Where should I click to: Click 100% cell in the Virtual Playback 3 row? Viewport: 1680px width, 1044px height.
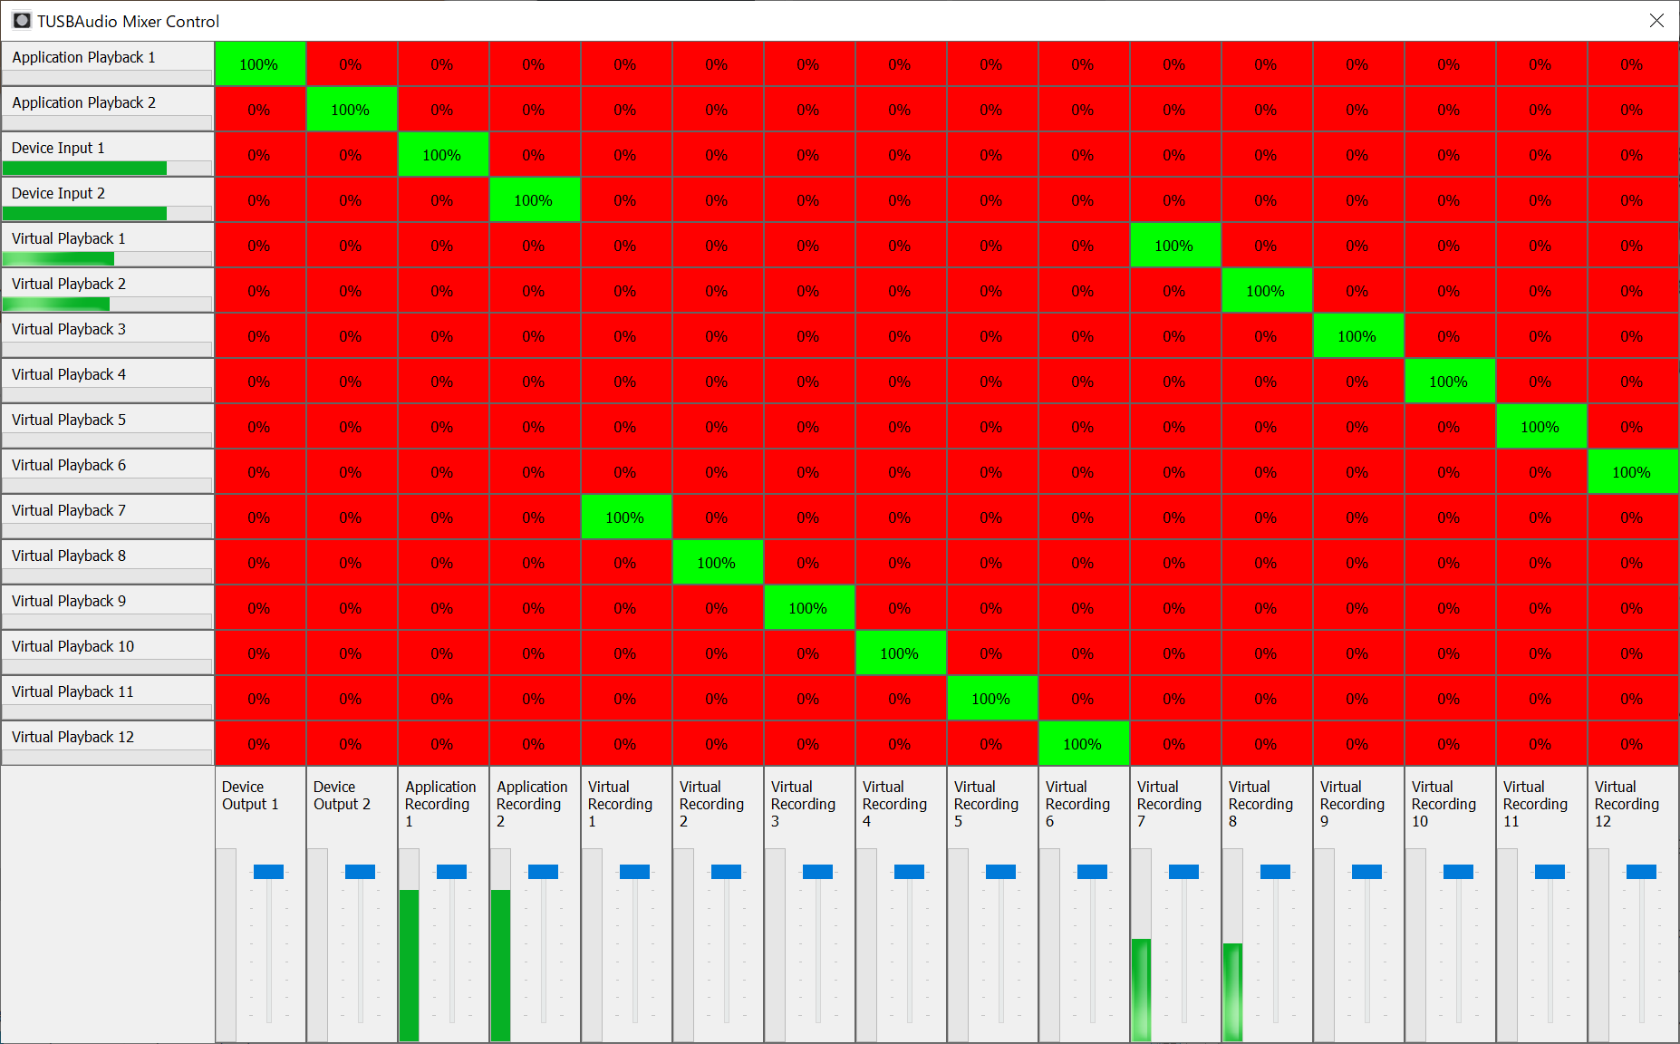1358,335
